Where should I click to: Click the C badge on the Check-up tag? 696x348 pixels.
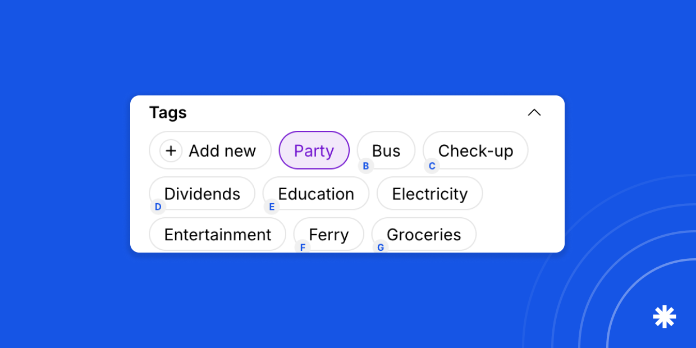432,166
